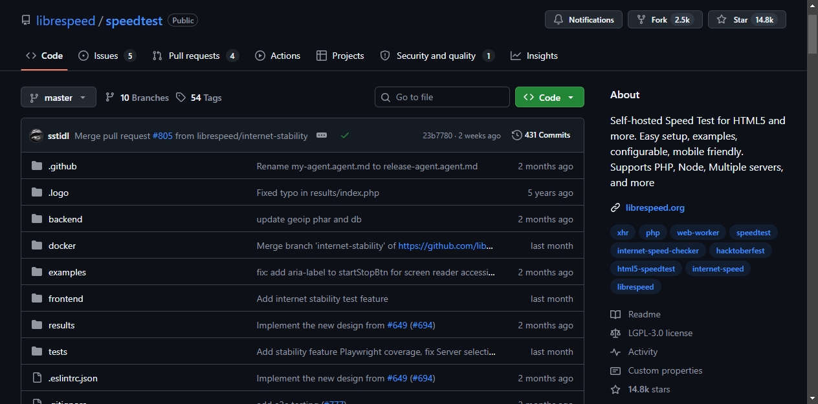This screenshot has width=818, height=404.
Task: Open the backend folder
Action: point(65,219)
